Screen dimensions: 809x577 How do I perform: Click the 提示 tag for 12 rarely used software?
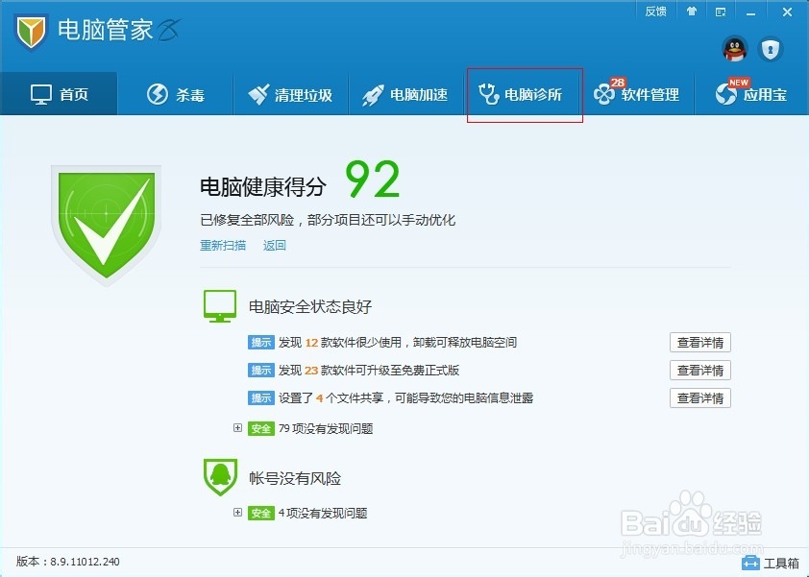pyautogui.click(x=261, y=343)
